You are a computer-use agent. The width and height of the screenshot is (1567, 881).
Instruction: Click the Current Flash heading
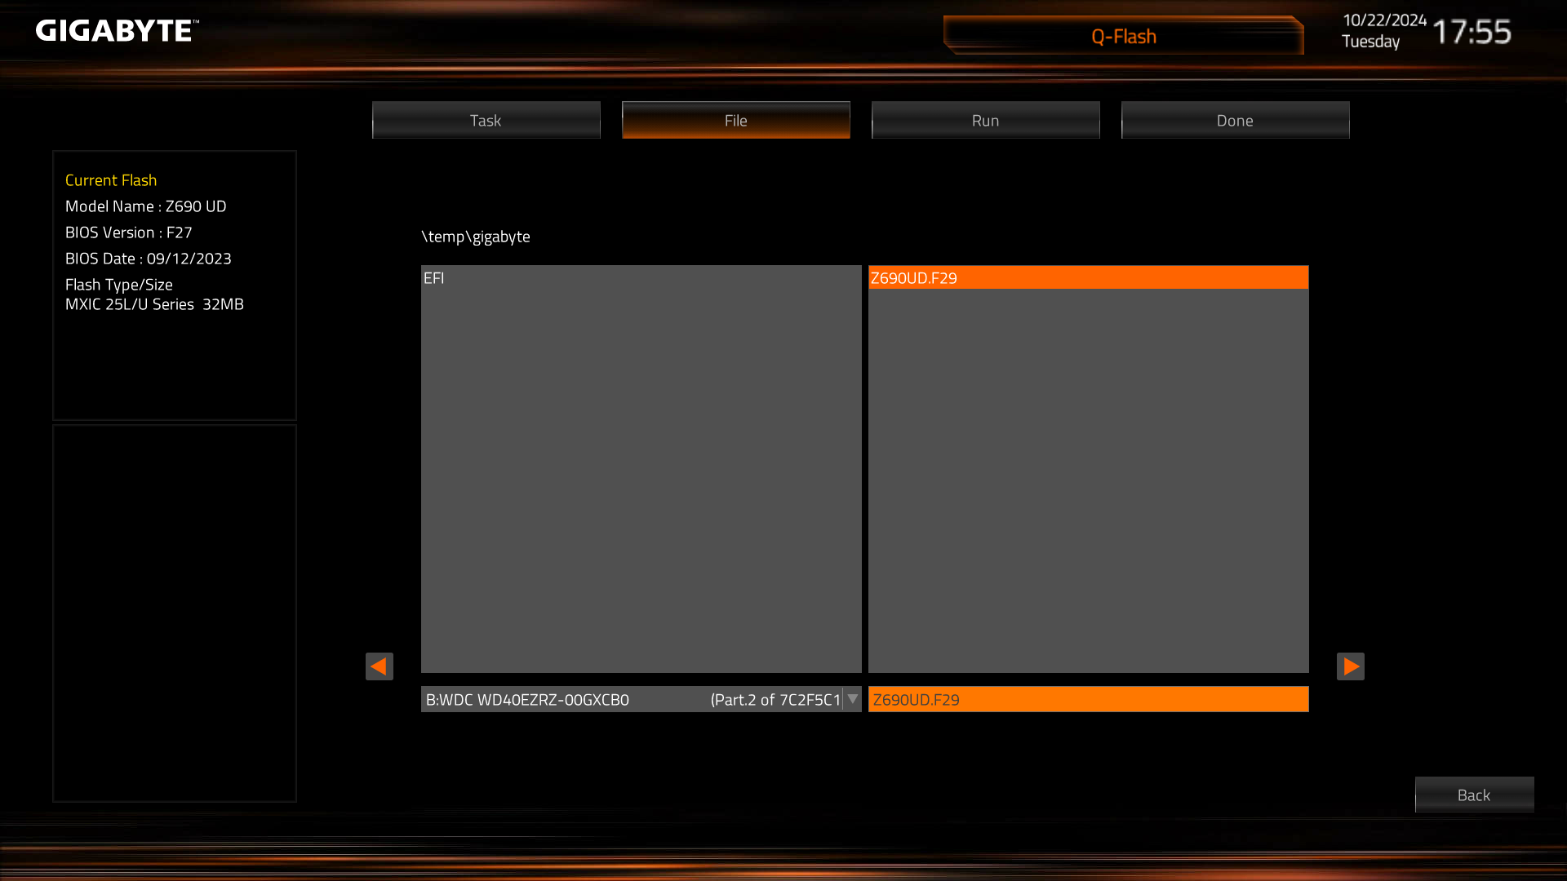tap(111, 180)
